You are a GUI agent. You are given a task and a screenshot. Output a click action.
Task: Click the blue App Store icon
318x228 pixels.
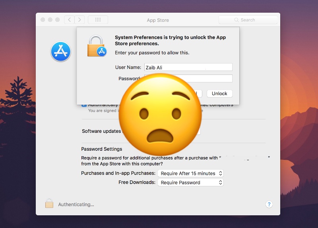[61, 52]
